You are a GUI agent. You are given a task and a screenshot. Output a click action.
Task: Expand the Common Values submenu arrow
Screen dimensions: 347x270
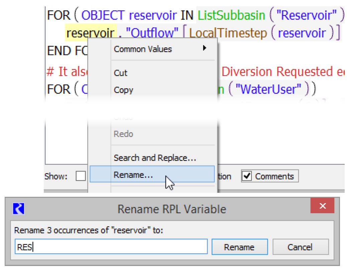(x=204, y=48)
